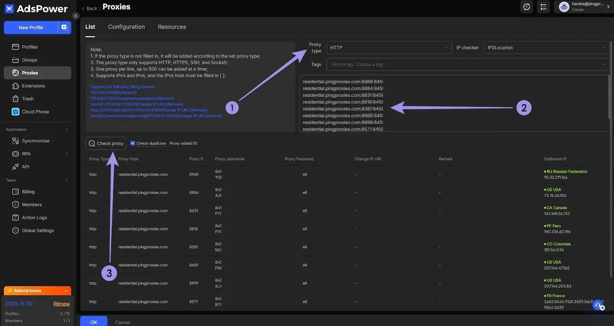Select Proxies in the sidebar
The image size is (614, 326).
tap(38, 73)
